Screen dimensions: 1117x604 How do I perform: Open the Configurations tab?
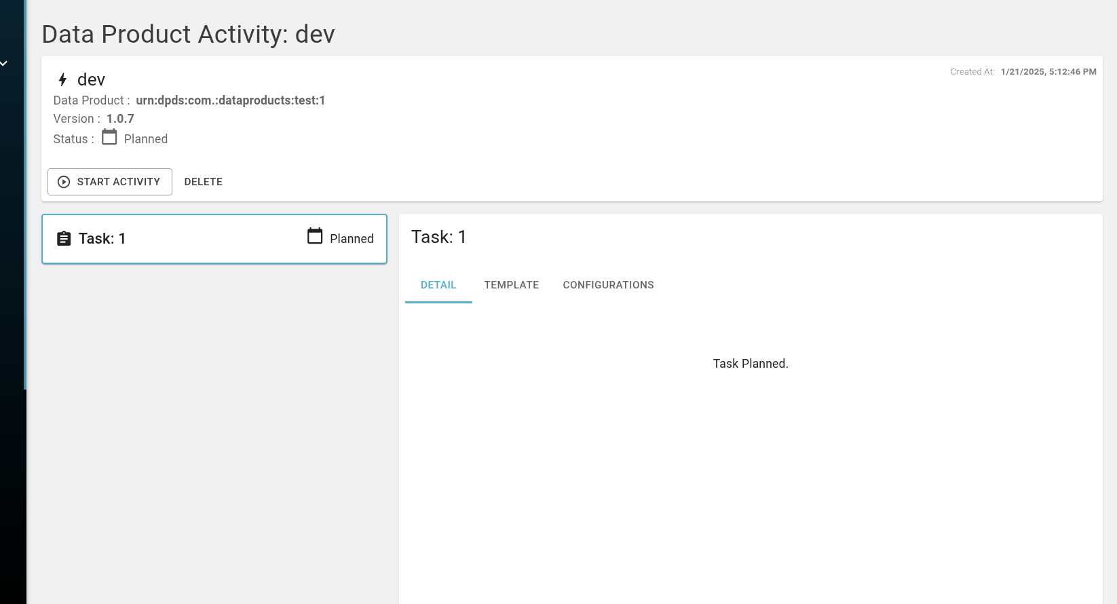(609, 285)
